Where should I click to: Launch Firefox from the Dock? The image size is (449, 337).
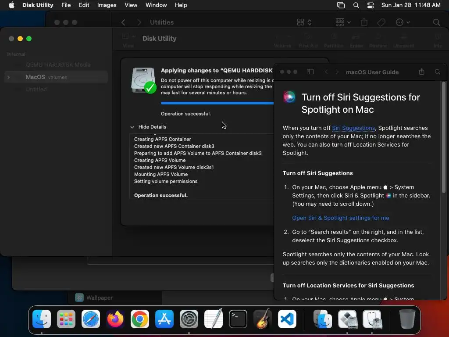coord(115,319)
